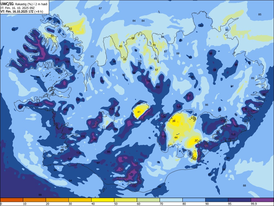The image size is (274, 206).
Task: Click the humidity value '53' on the map
Action: [x=121, y=46]
